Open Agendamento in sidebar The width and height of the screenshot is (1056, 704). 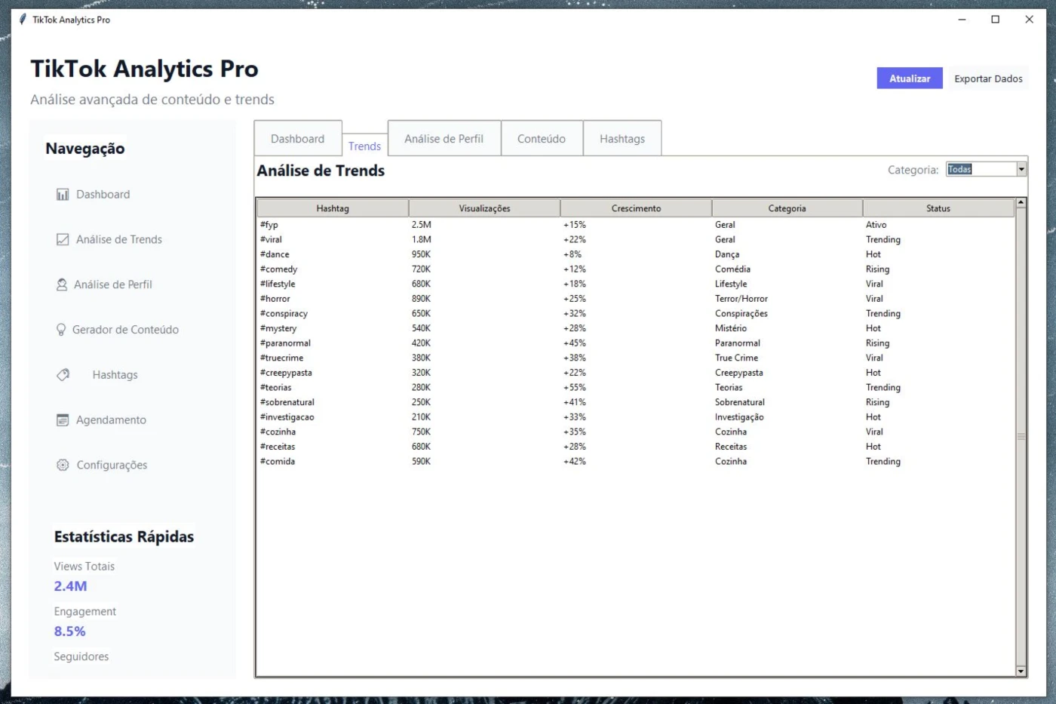tap(111, 420)
